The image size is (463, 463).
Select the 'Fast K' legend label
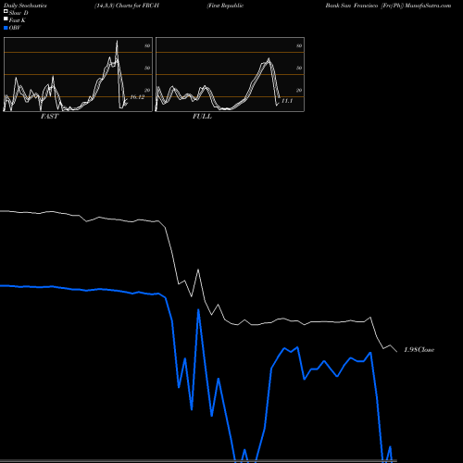pos(18,20)
